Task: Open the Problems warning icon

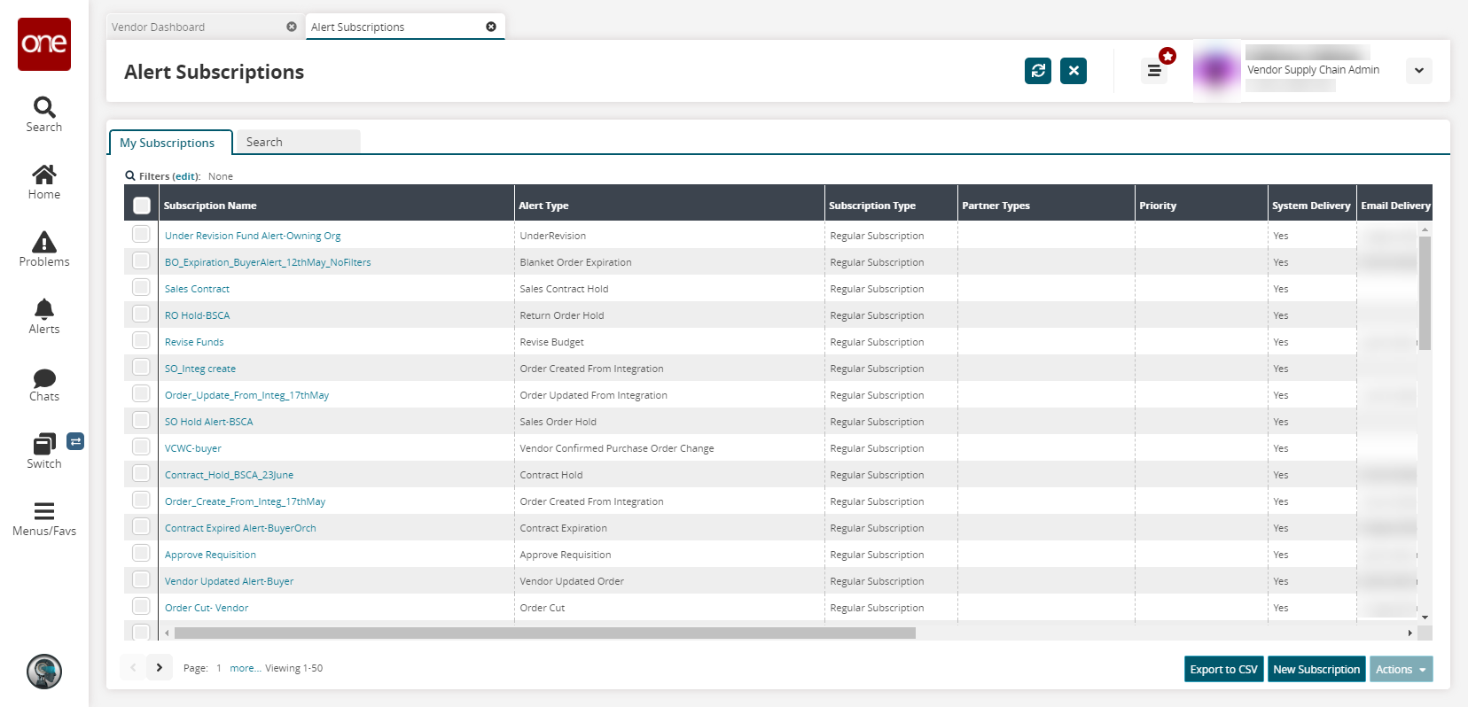Action: coord(44,249)
